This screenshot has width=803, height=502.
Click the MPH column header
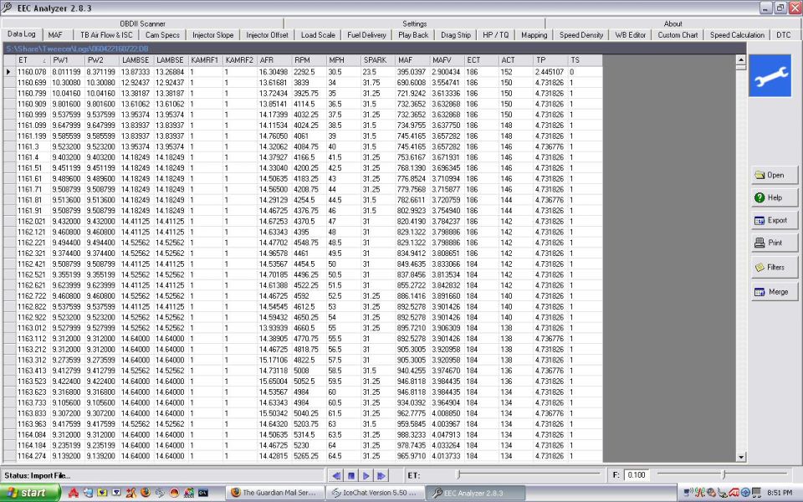pos(343,60)
